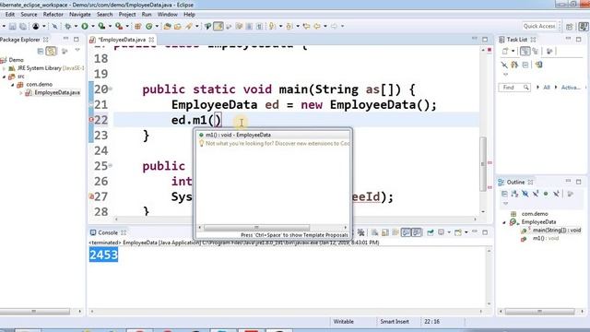Select the Java perspective button
Image resolution: width=590 pixels, height=332 pixels.
[x=584, y=27]
